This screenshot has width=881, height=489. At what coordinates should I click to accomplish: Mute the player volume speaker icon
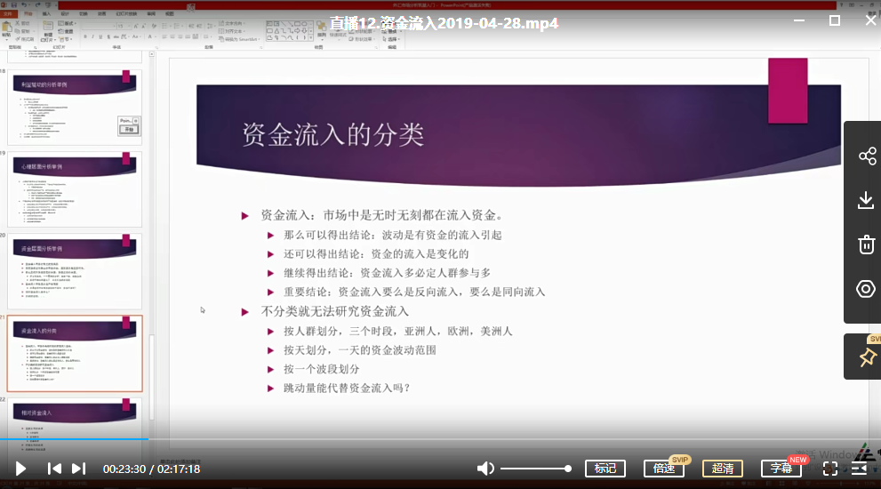point(485,469)
